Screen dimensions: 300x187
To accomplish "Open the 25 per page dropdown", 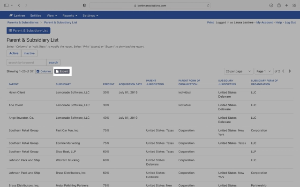I will pyautogui.click(x=239, y=72).
